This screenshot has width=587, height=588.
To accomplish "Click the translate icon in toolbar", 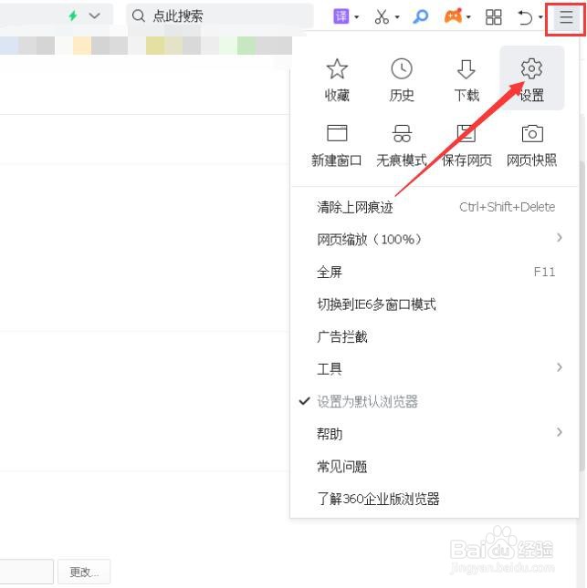I will click(x=341, y=16).
